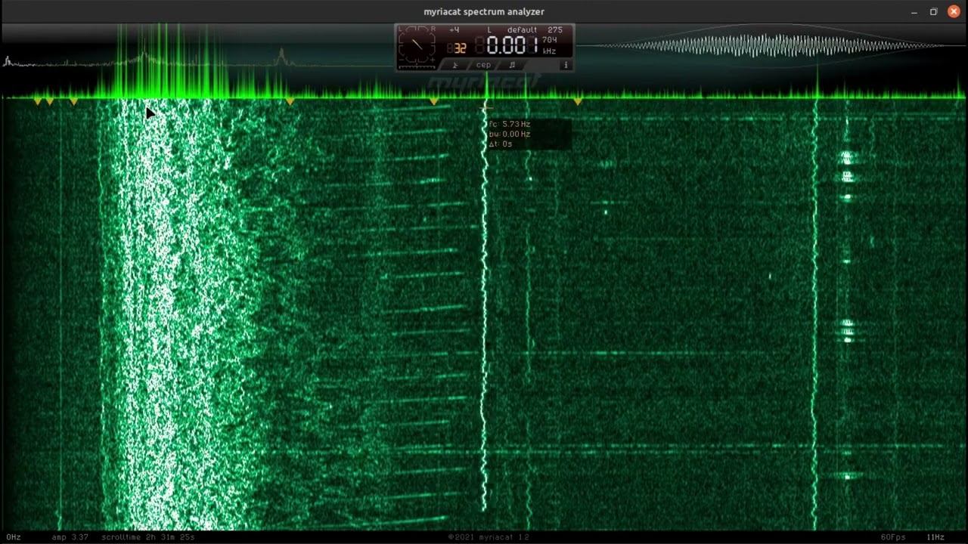Click the rightmost yellow marker
The image size is (968, 544).
[x=578, y=100]
